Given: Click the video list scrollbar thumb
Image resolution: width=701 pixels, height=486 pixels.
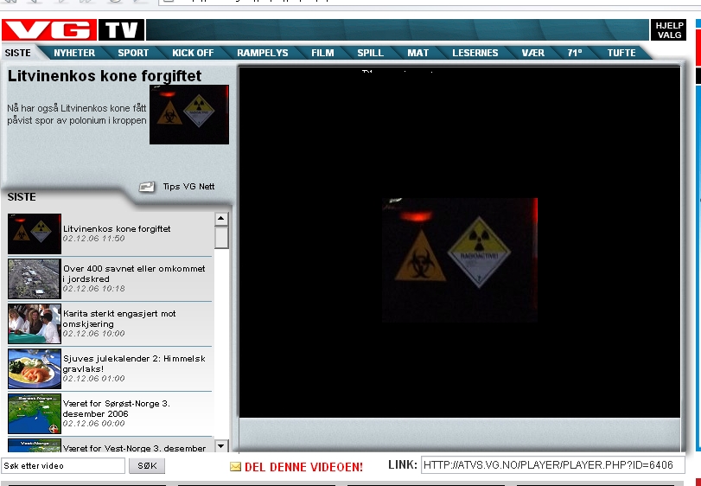Looking at the screenshot, I should pyautogui.click(x=221, y=238).
